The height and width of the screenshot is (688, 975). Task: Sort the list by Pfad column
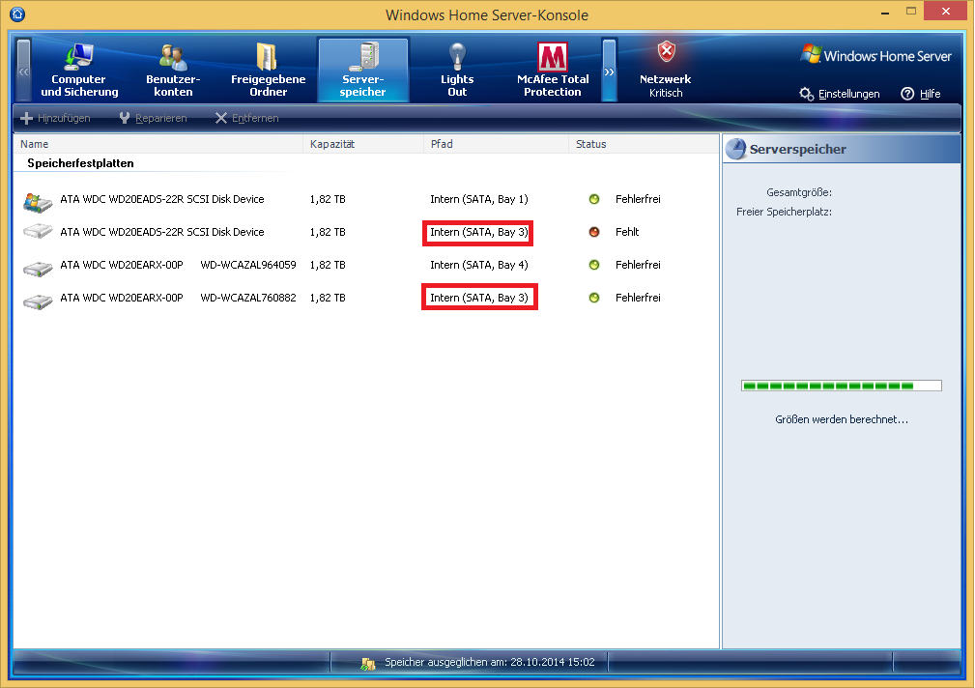tap(497, 144)
